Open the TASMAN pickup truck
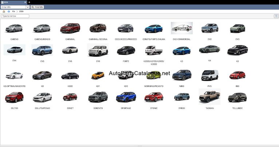 click(x=209, y=97)
